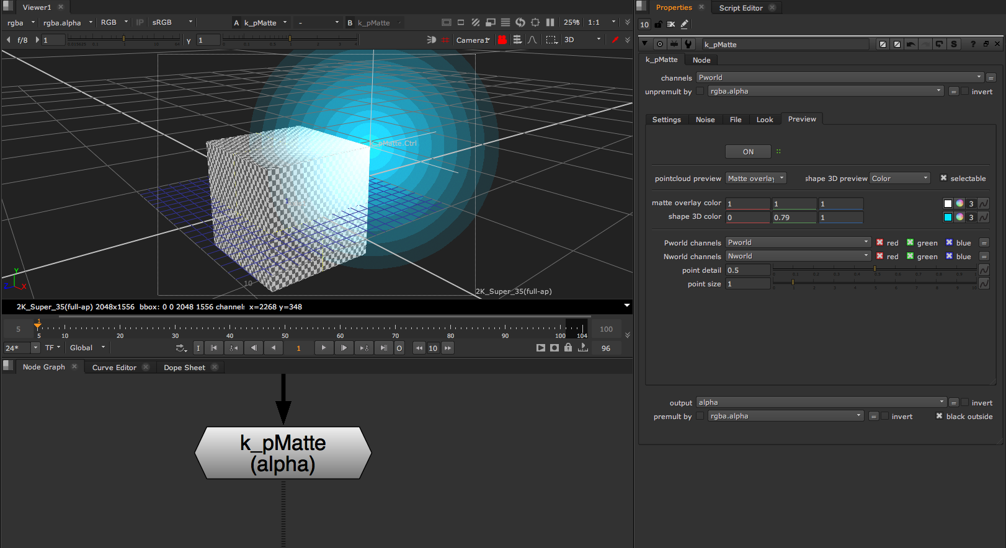The height and width of the screenshot is (548, 1006).
Task: Open the pointcloud preview Matte overlay dropdown
Action: pos(755,179)
